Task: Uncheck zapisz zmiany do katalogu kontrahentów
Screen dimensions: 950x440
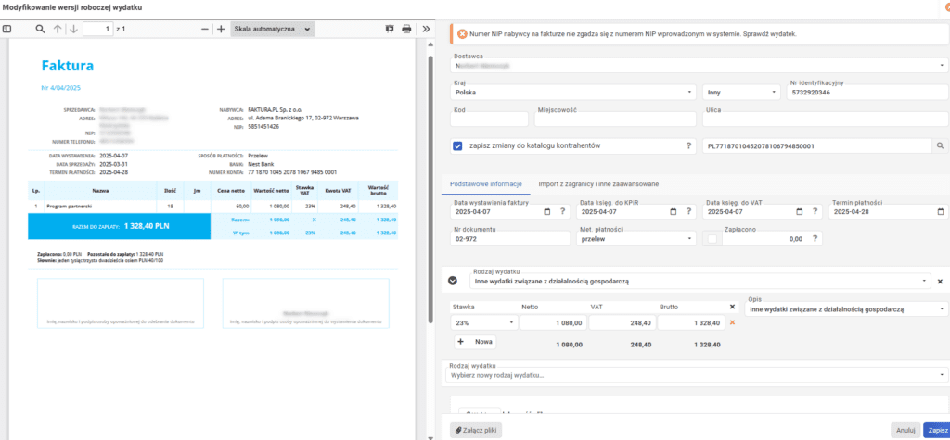Action: (x=458, y=146)
